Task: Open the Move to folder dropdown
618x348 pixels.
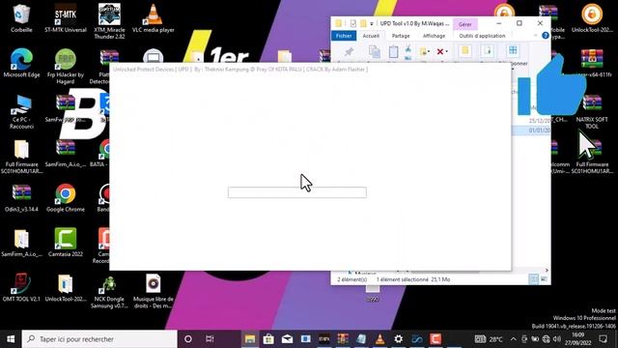Action: coord(425,51)
